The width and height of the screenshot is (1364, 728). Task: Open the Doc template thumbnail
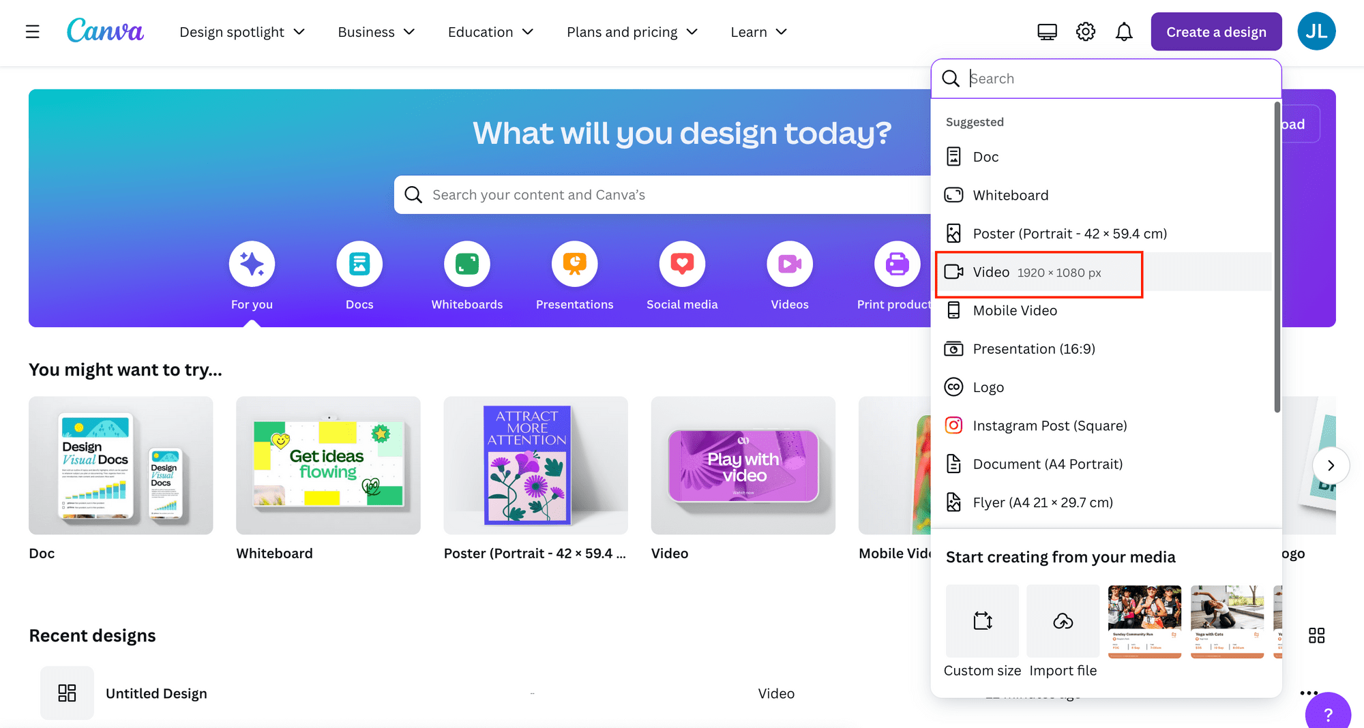(x=121, y=466)
